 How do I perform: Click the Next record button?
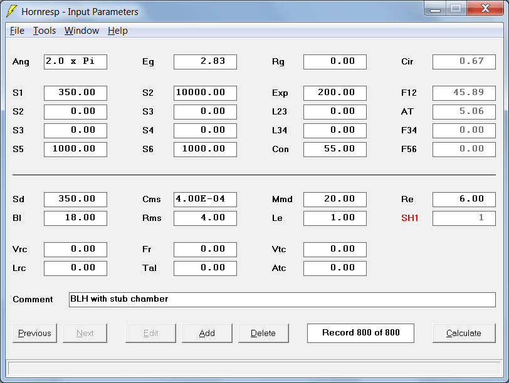point(85,333)
